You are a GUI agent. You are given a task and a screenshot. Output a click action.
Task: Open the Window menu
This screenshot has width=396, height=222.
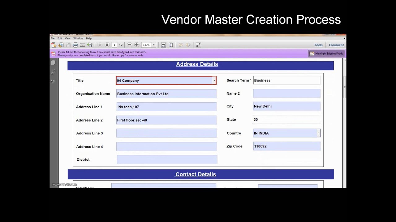point(78,39)
